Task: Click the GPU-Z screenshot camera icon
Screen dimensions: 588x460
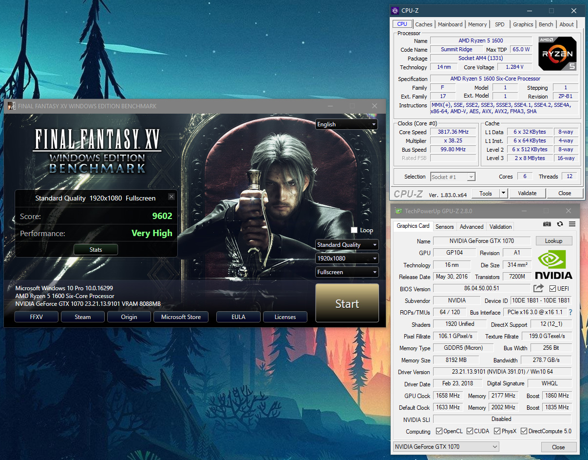Action: 547,224
